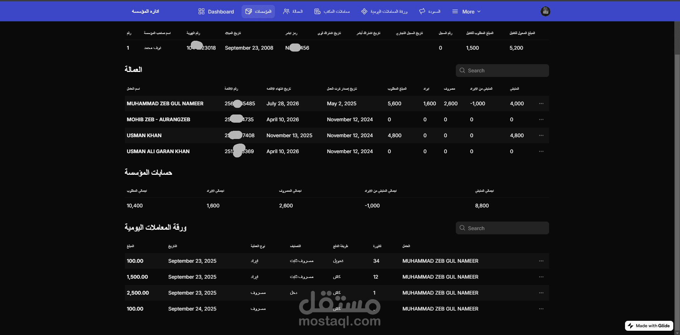Click the date May 2, 2025
This screenshot has width=680, height=335.
342,104
